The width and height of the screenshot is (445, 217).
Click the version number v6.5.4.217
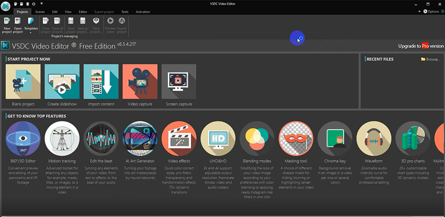pyautogui.click(x=127, y=45)
